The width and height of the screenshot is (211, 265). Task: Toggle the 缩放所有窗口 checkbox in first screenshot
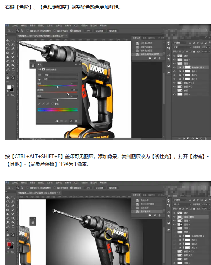[x=55, y=31]
